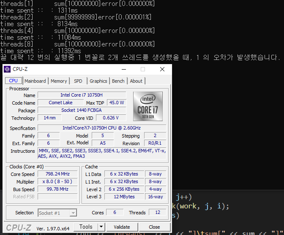The width and height of the screenshot is (284, 235).
Task: Click the L1 Data 8-way associativity field
Action: 156,174
